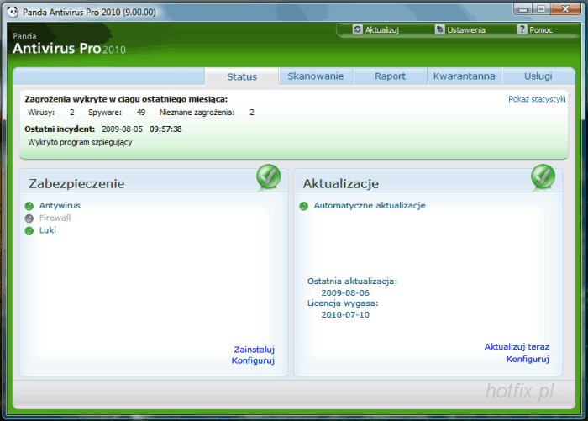Click Konfiguruj in the Aktualizacje panel
This screenshot has height=421, width=588.
[x=528, y=360]
